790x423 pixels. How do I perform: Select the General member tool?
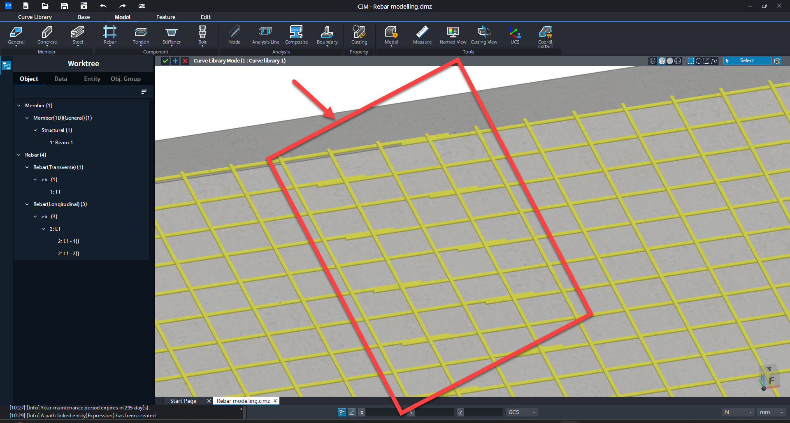click(x=16, y=35)
